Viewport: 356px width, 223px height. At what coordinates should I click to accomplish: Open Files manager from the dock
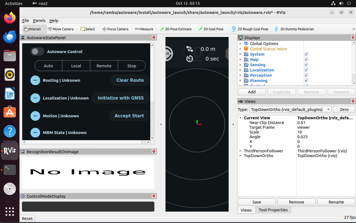(10, 56)
